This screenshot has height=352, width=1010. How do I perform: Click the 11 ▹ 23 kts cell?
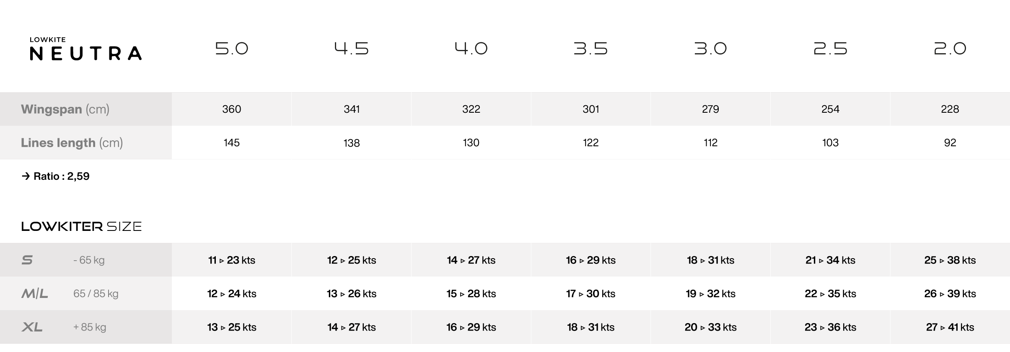click(x=232, y=260)
